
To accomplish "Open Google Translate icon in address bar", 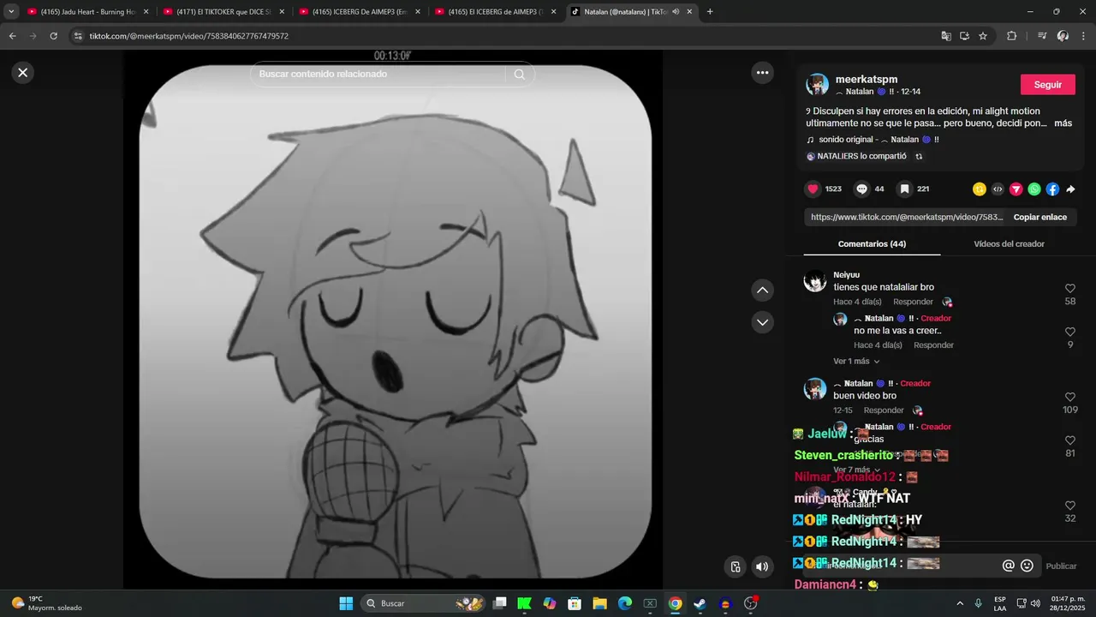I will [x=946, y=36].
